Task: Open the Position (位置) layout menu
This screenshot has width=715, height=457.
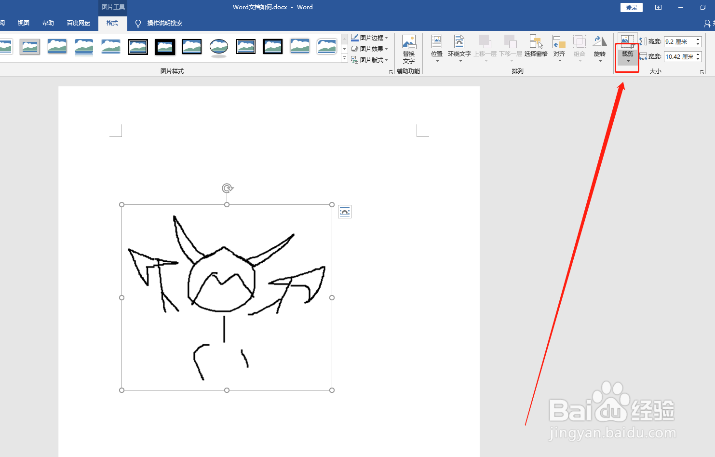Action: [x=437, y=49]
